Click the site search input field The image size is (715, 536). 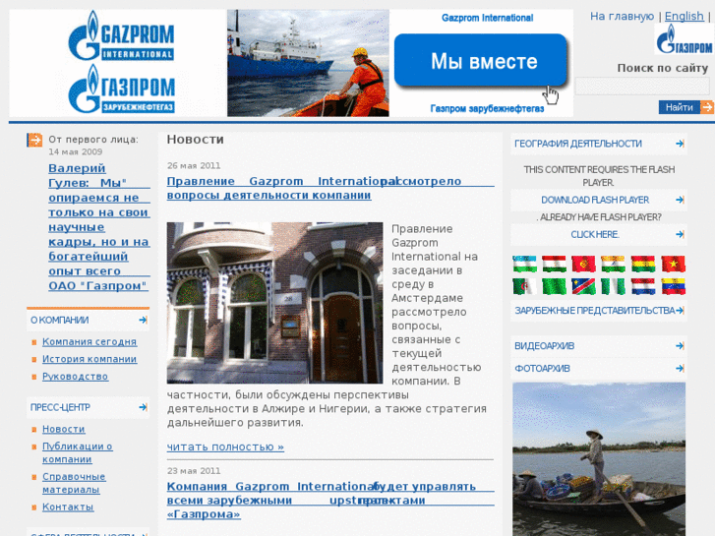(x=642, y=87)
